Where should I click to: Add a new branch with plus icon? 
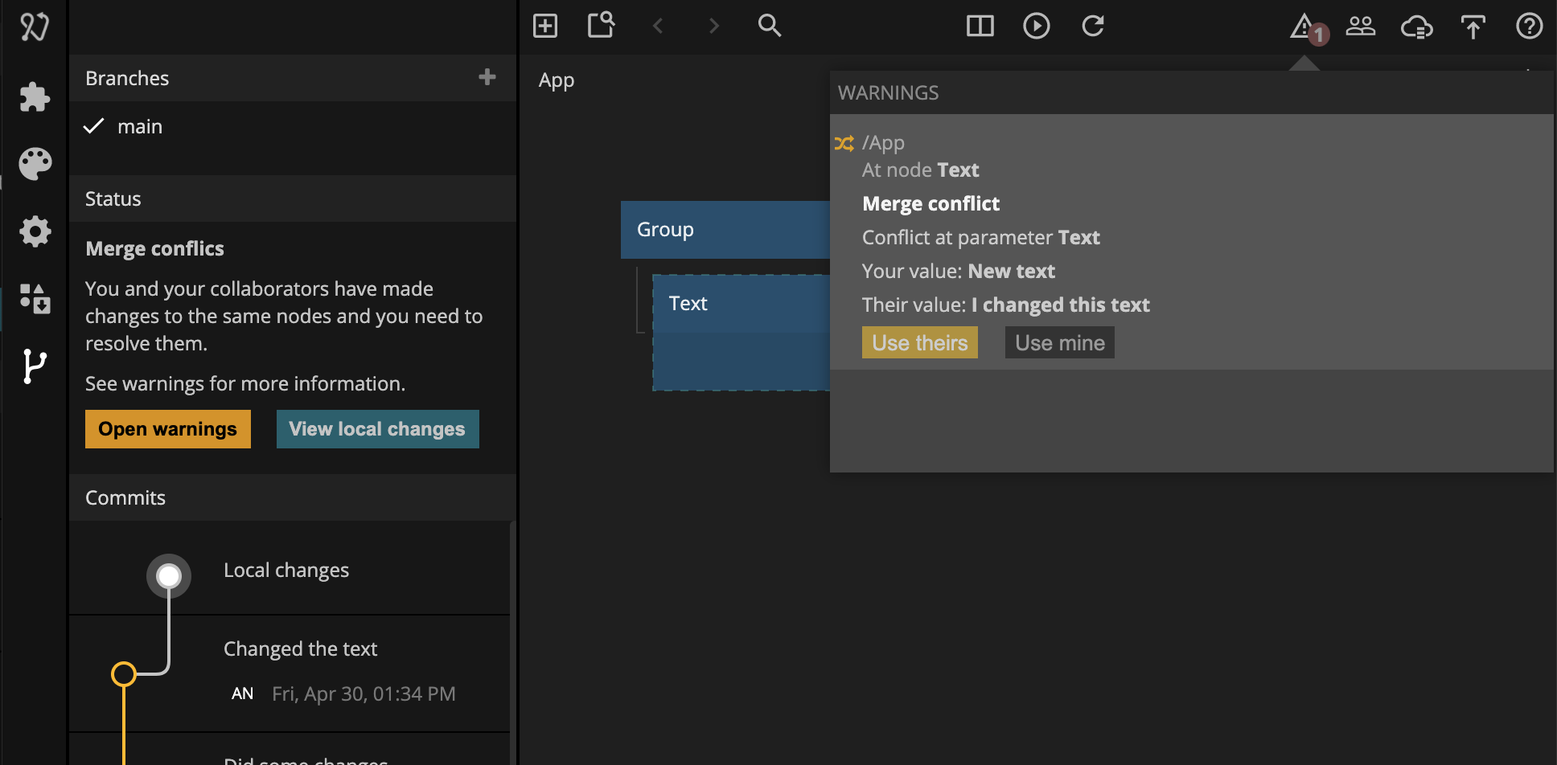tap(487, 77)
